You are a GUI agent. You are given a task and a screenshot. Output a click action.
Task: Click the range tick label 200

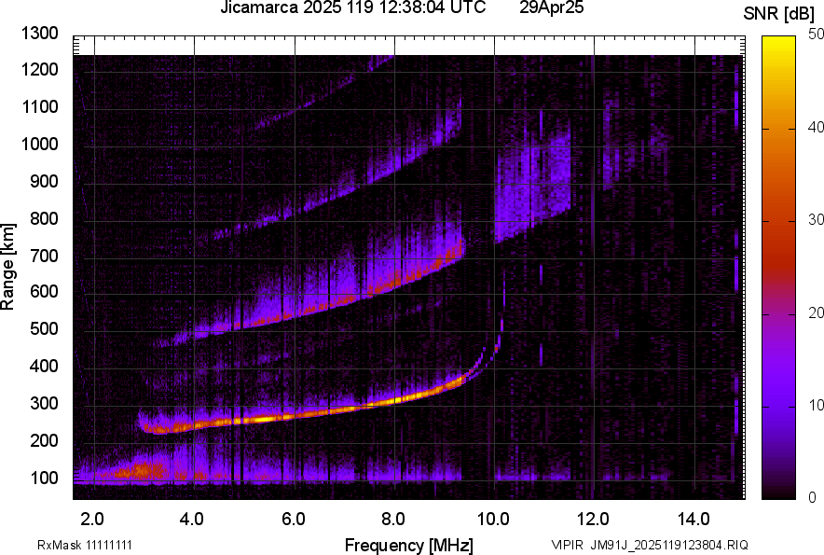pos(44,440)
